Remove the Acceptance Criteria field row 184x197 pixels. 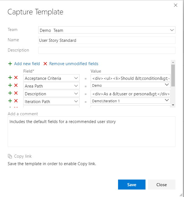tap(16, 78)
